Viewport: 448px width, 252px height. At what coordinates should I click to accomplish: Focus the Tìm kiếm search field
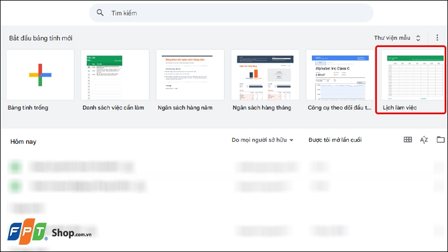(x=231, y=13)
